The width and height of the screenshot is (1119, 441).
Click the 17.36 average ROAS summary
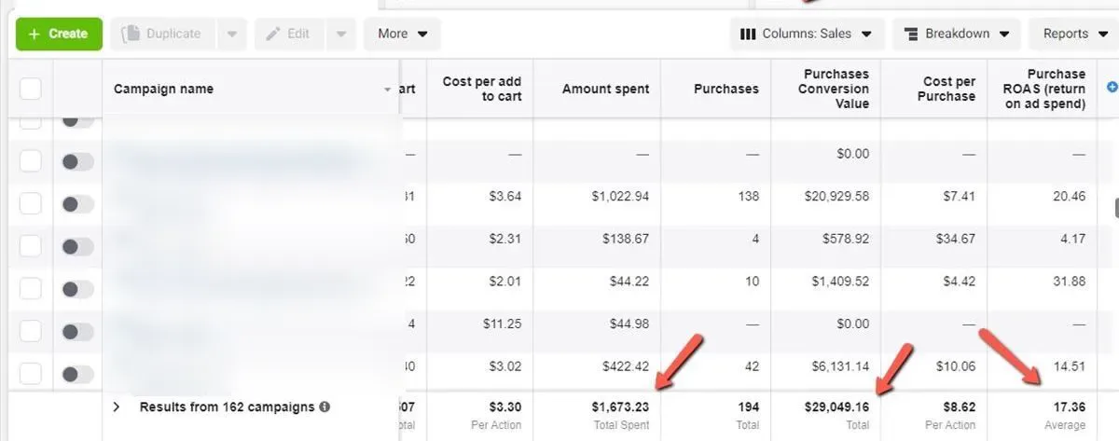point(1068,407)
